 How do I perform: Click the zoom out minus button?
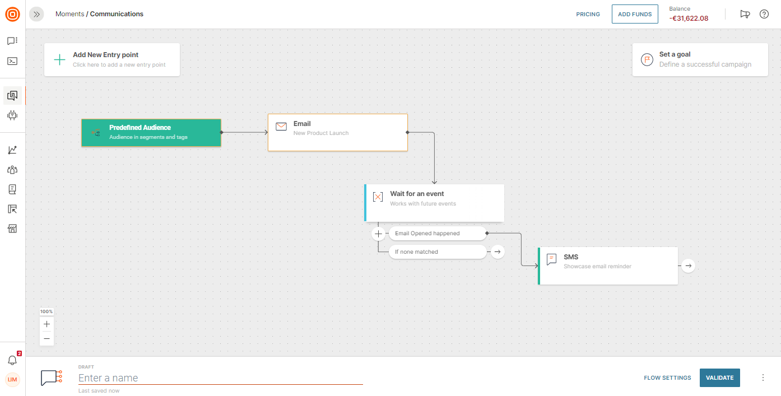click(x=47, y=338)
